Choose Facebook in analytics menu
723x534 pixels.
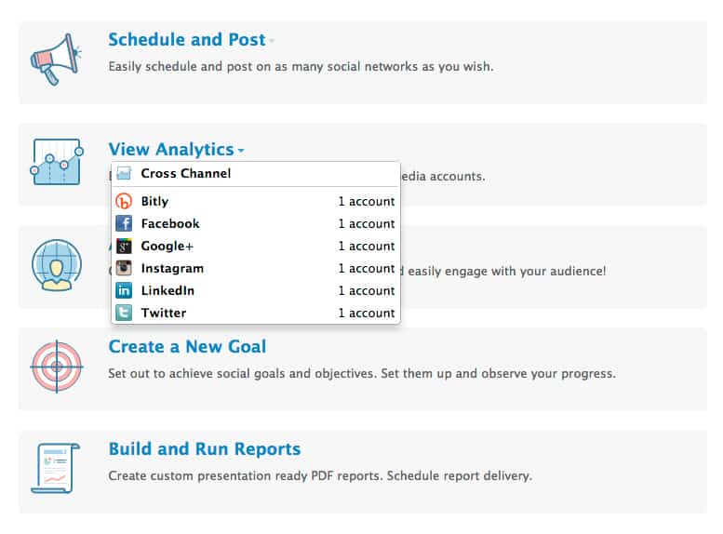click(x=256, y=223)
